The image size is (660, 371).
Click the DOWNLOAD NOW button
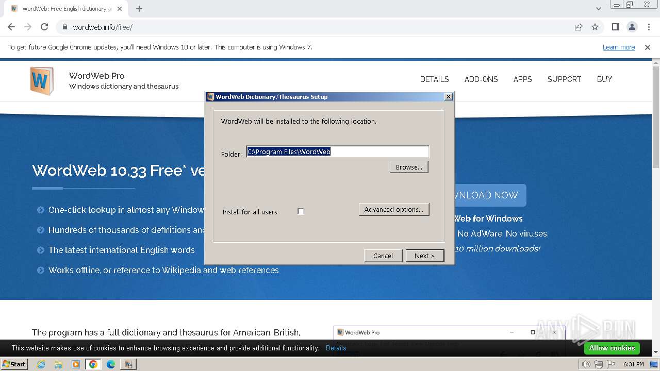[490, 195]
